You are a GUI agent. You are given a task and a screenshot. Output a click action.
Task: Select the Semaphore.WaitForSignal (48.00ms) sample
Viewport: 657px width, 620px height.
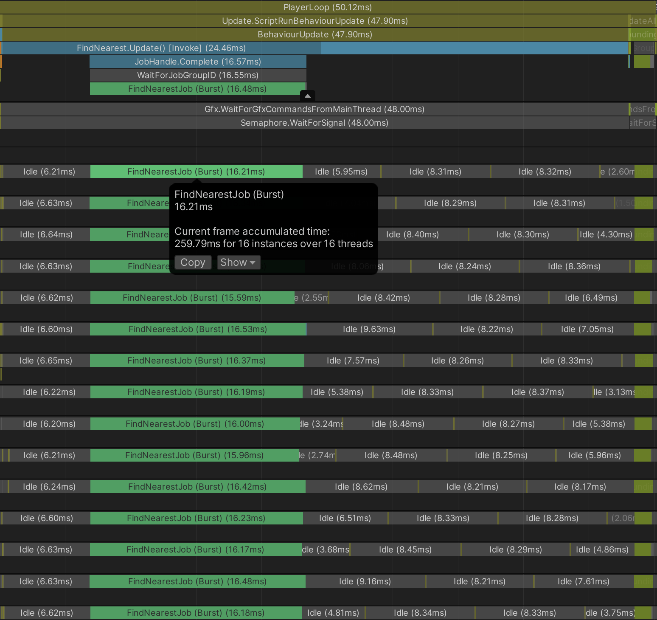tap(314, 123)
